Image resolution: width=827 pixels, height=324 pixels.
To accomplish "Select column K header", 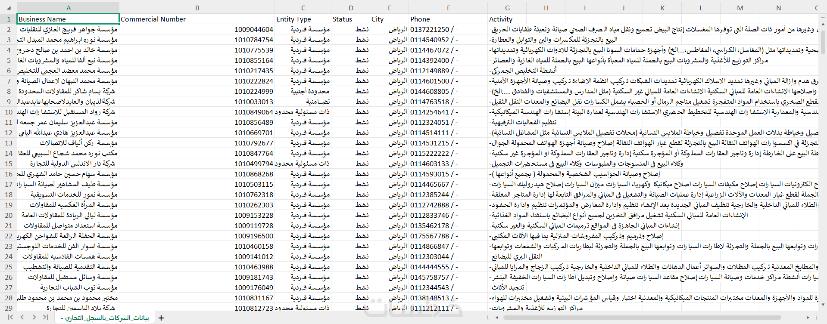I will [x=662, y=8].
